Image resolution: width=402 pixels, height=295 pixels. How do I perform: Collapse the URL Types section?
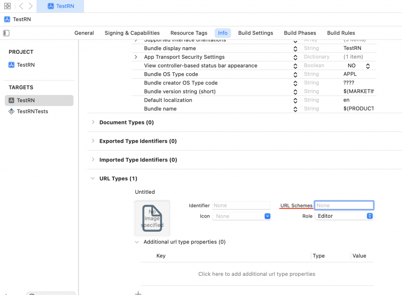tap(93, 178)
